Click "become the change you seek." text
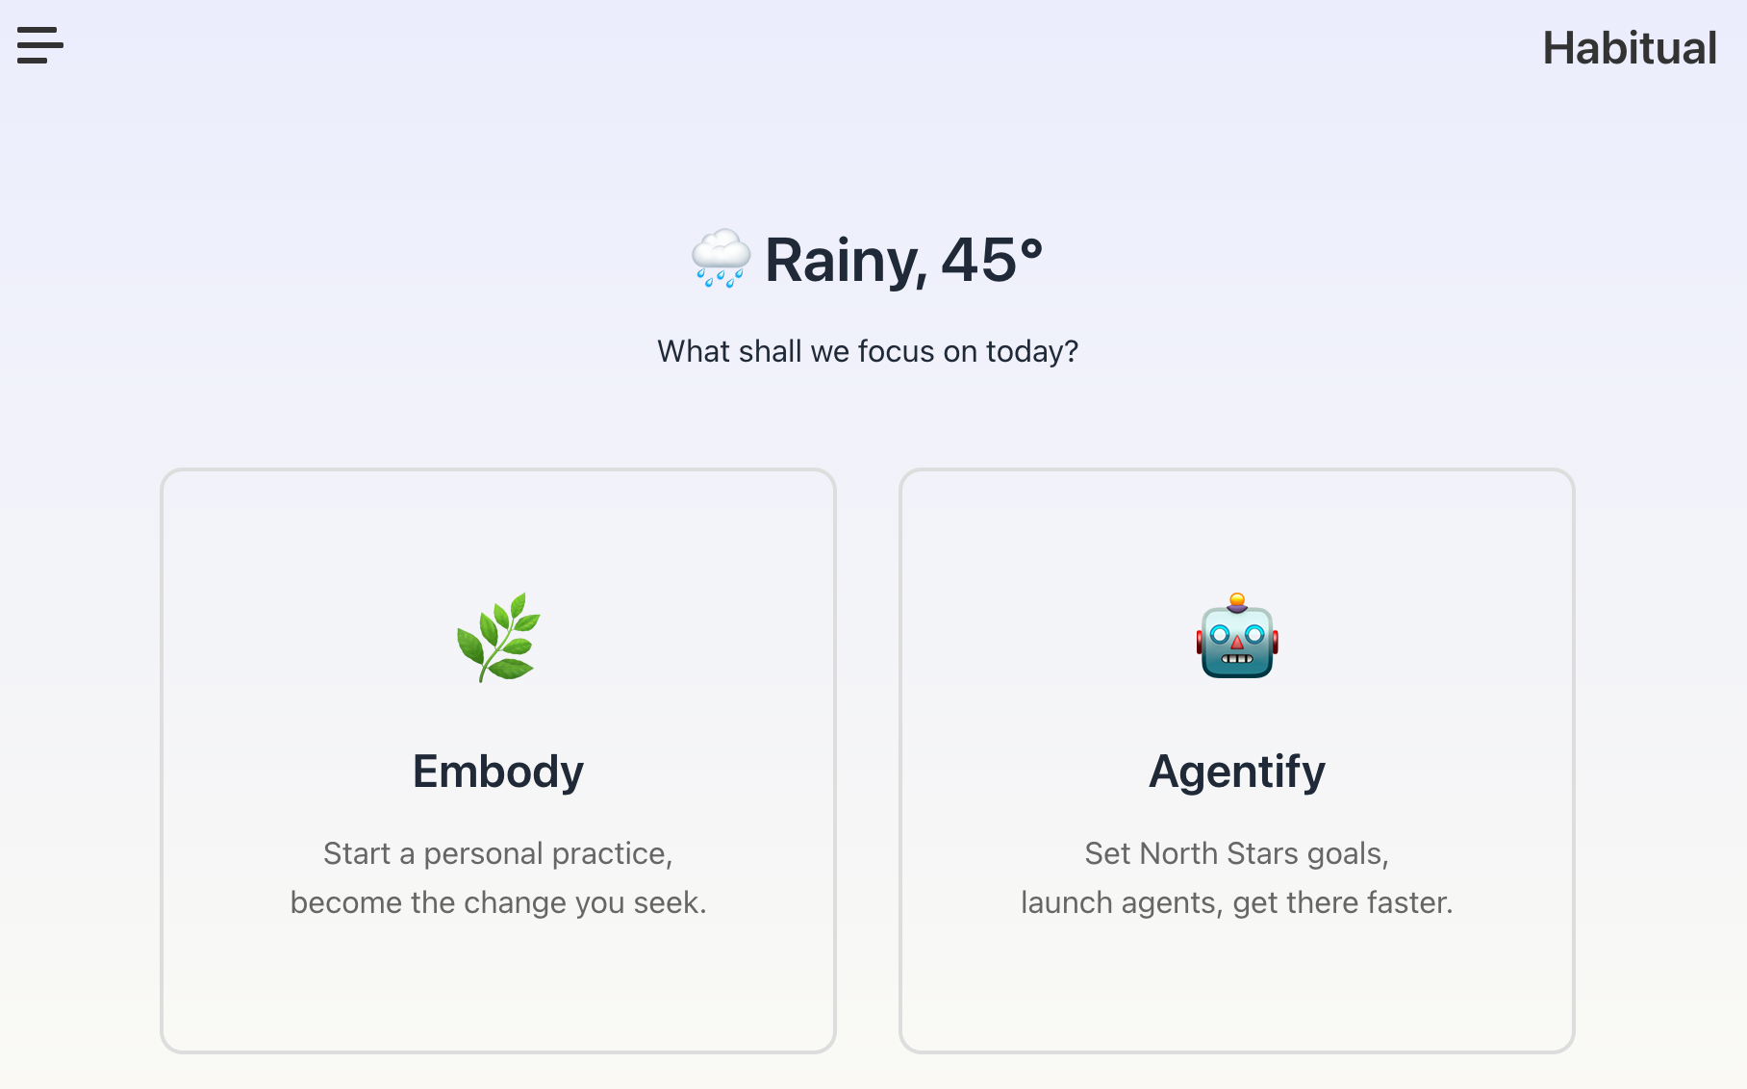1747x1089 pixels. click(x=498, y=902)
